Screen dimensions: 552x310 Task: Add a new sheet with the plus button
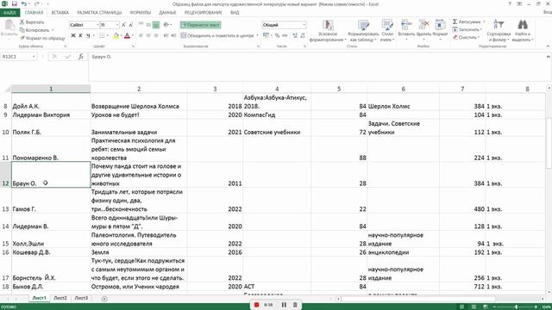[104, 299]
